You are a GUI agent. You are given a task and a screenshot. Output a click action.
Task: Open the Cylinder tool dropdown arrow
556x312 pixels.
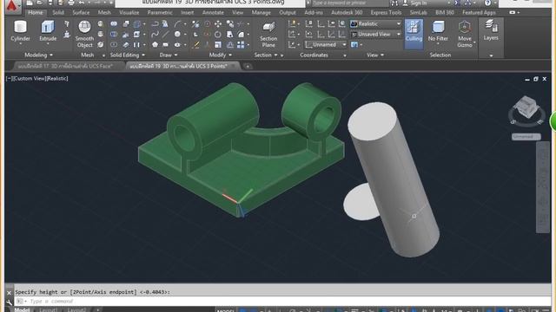point(20,44)
